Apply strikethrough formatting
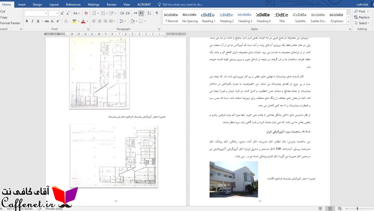The image size is (374, 211). [x=47, y=21]
